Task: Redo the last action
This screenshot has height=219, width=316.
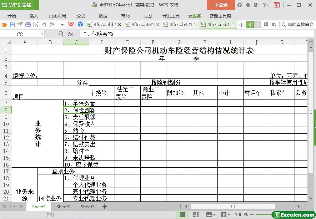Action: (x=52, y=25)
